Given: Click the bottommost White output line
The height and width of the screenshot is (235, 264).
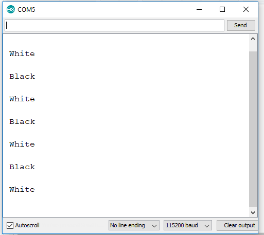Looking at the screenshot, I should click(22, 190).
